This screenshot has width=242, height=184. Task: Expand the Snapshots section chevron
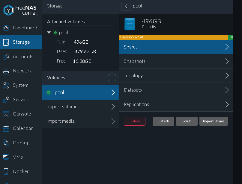pyautogui.click(x=227, y=61)
